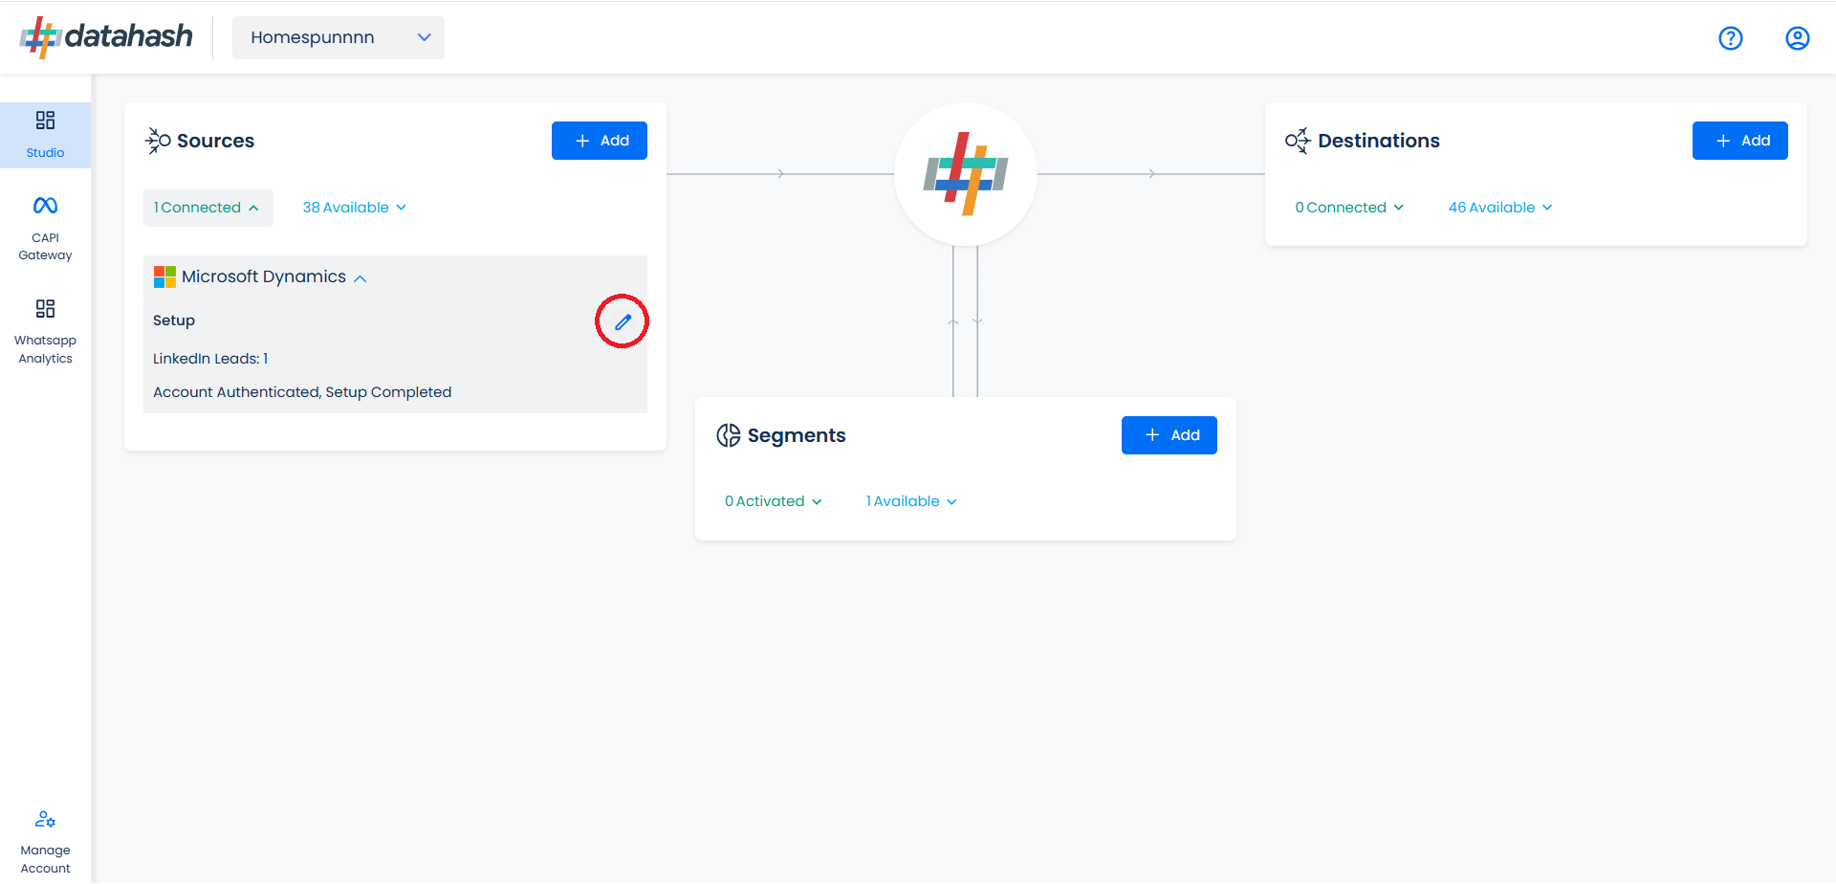Screen dimensions: 1836x884
Task: Open the help question mark icon
Action: point(1731,38)
